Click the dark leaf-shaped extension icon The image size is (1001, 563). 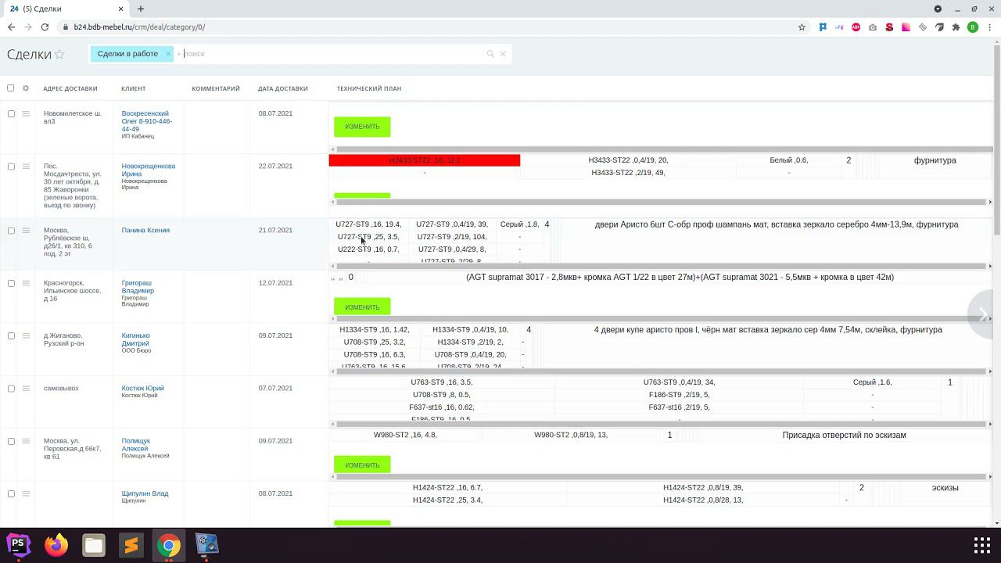pos(939,27)
